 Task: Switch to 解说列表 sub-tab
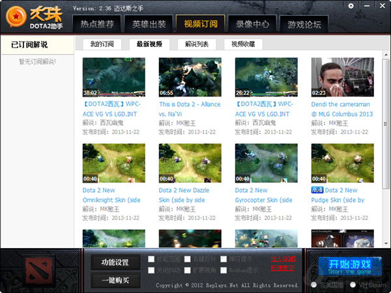pyautogui.click(x=197, y=44)
